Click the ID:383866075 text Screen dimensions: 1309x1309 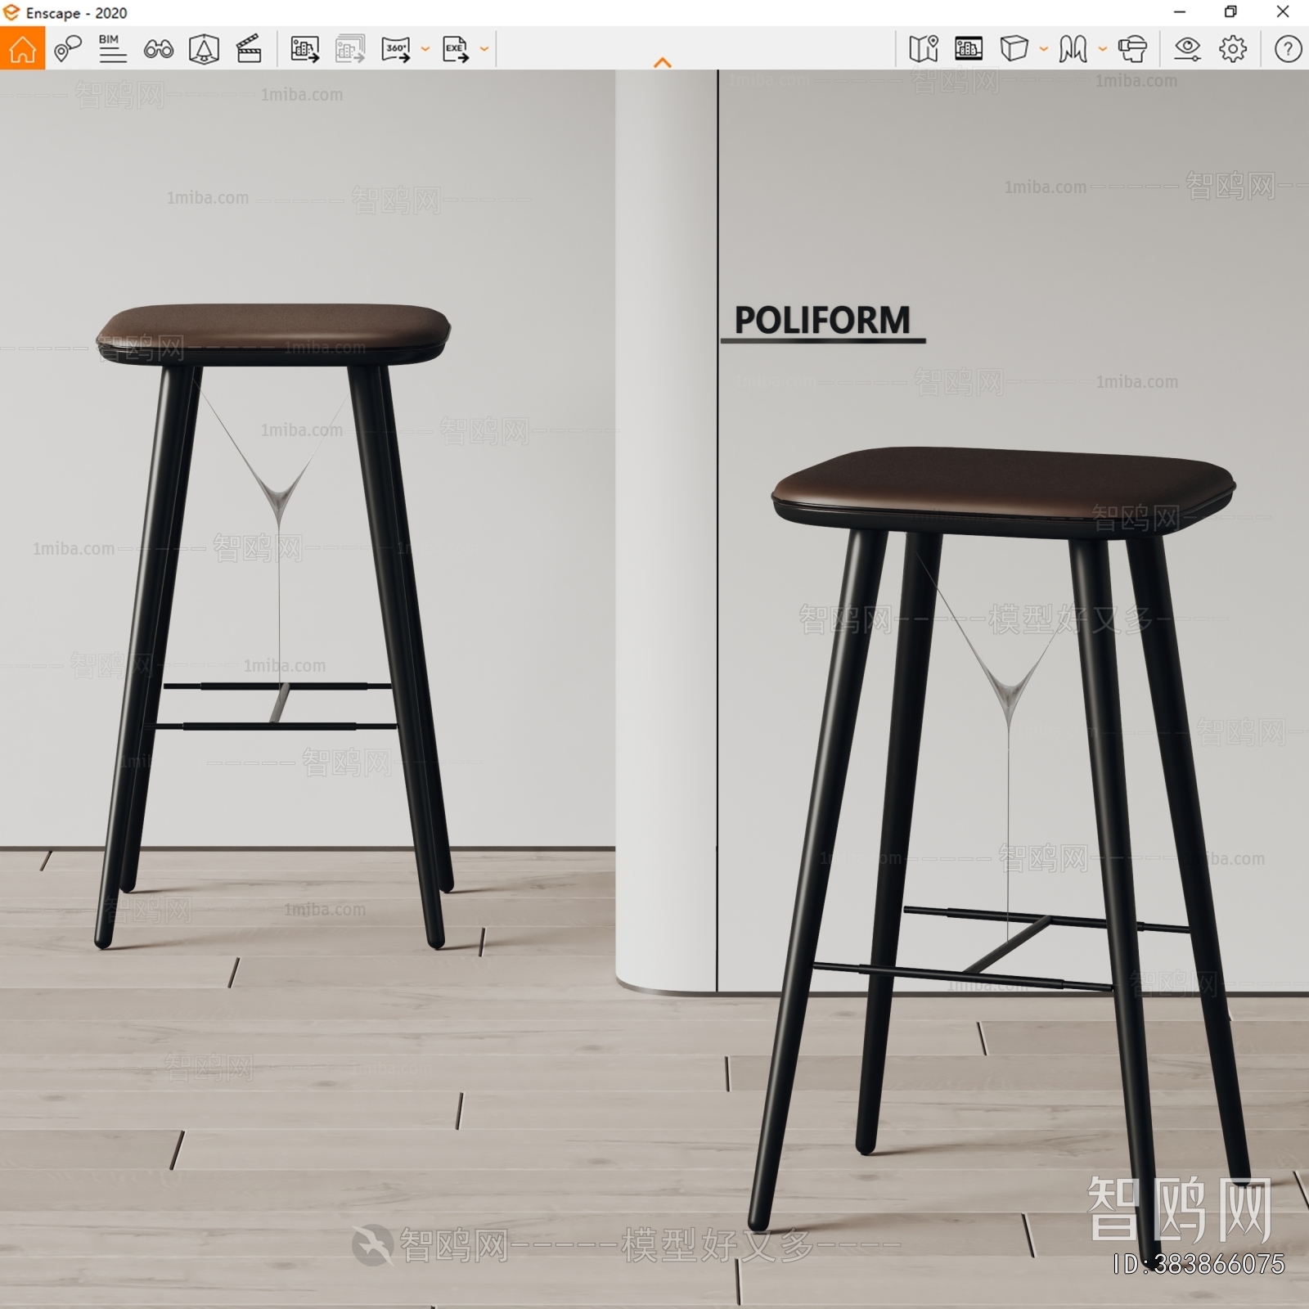tap(1198, 1264)
